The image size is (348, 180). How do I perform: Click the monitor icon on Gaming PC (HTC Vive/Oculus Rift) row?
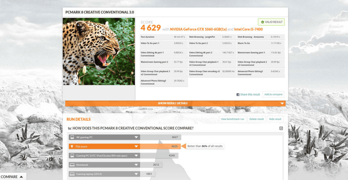[x=72, y=156]
